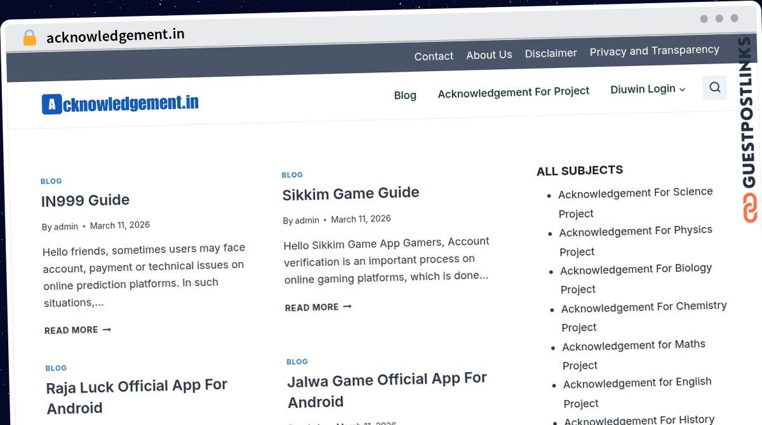Expand the Diuwin Login dropdown chevron
The height and width of the screenshot is (425, 762).
pos(683,89)
